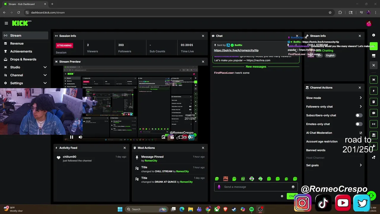Open OBS Studio from the taskbar
This screenshot has width=380, height=214.
click(x=260, y=209)
